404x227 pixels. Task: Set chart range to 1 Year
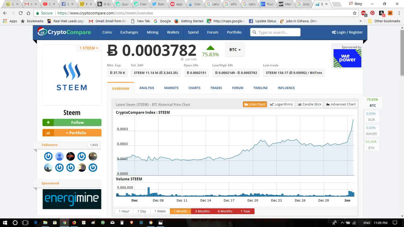pyautogui.click(x=245, y=211)
